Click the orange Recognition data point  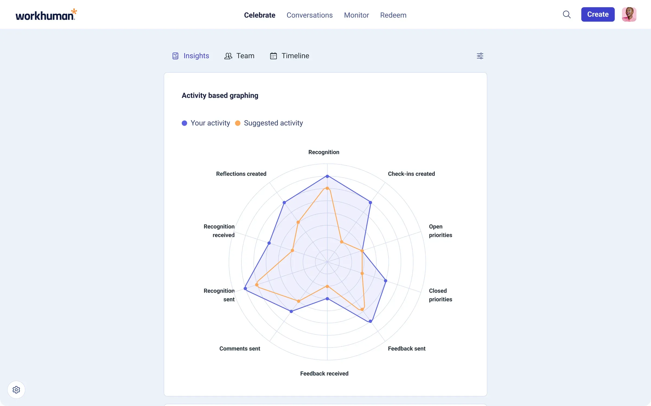327,188
